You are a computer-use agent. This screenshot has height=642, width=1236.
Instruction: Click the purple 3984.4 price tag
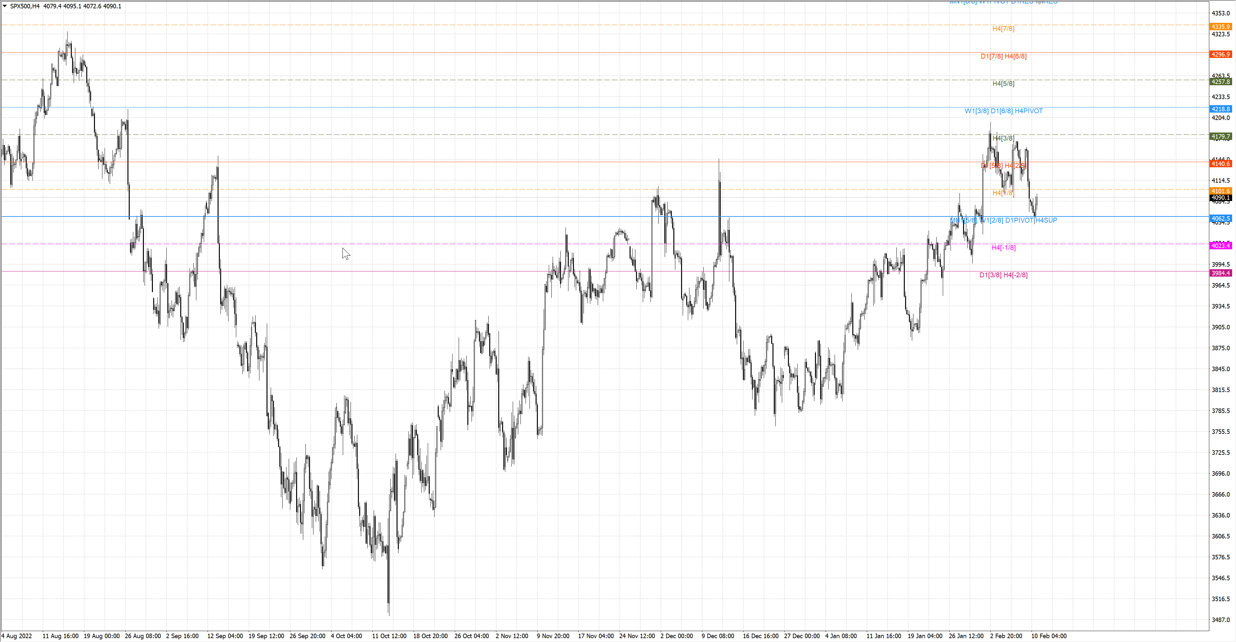(x=1220, y=273)
